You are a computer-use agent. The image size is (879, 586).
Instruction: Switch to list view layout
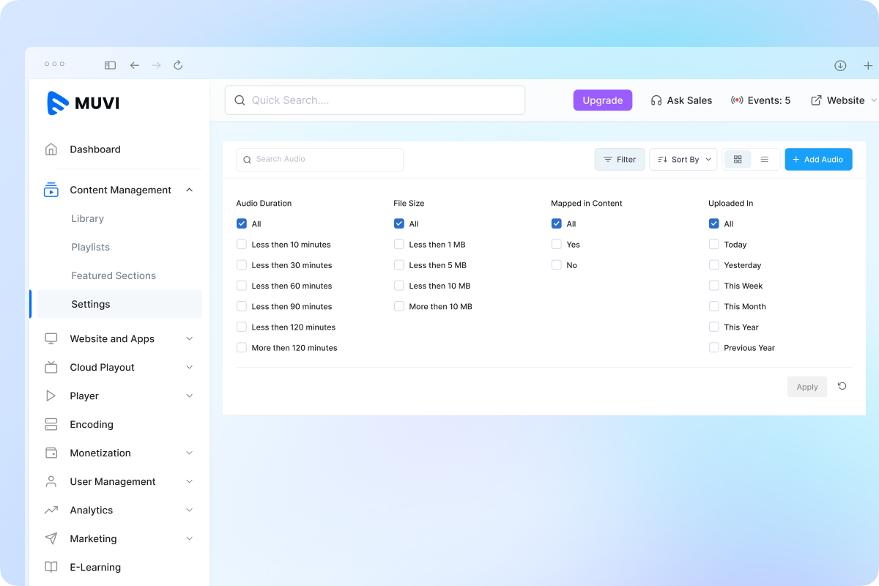pos(765,159)
